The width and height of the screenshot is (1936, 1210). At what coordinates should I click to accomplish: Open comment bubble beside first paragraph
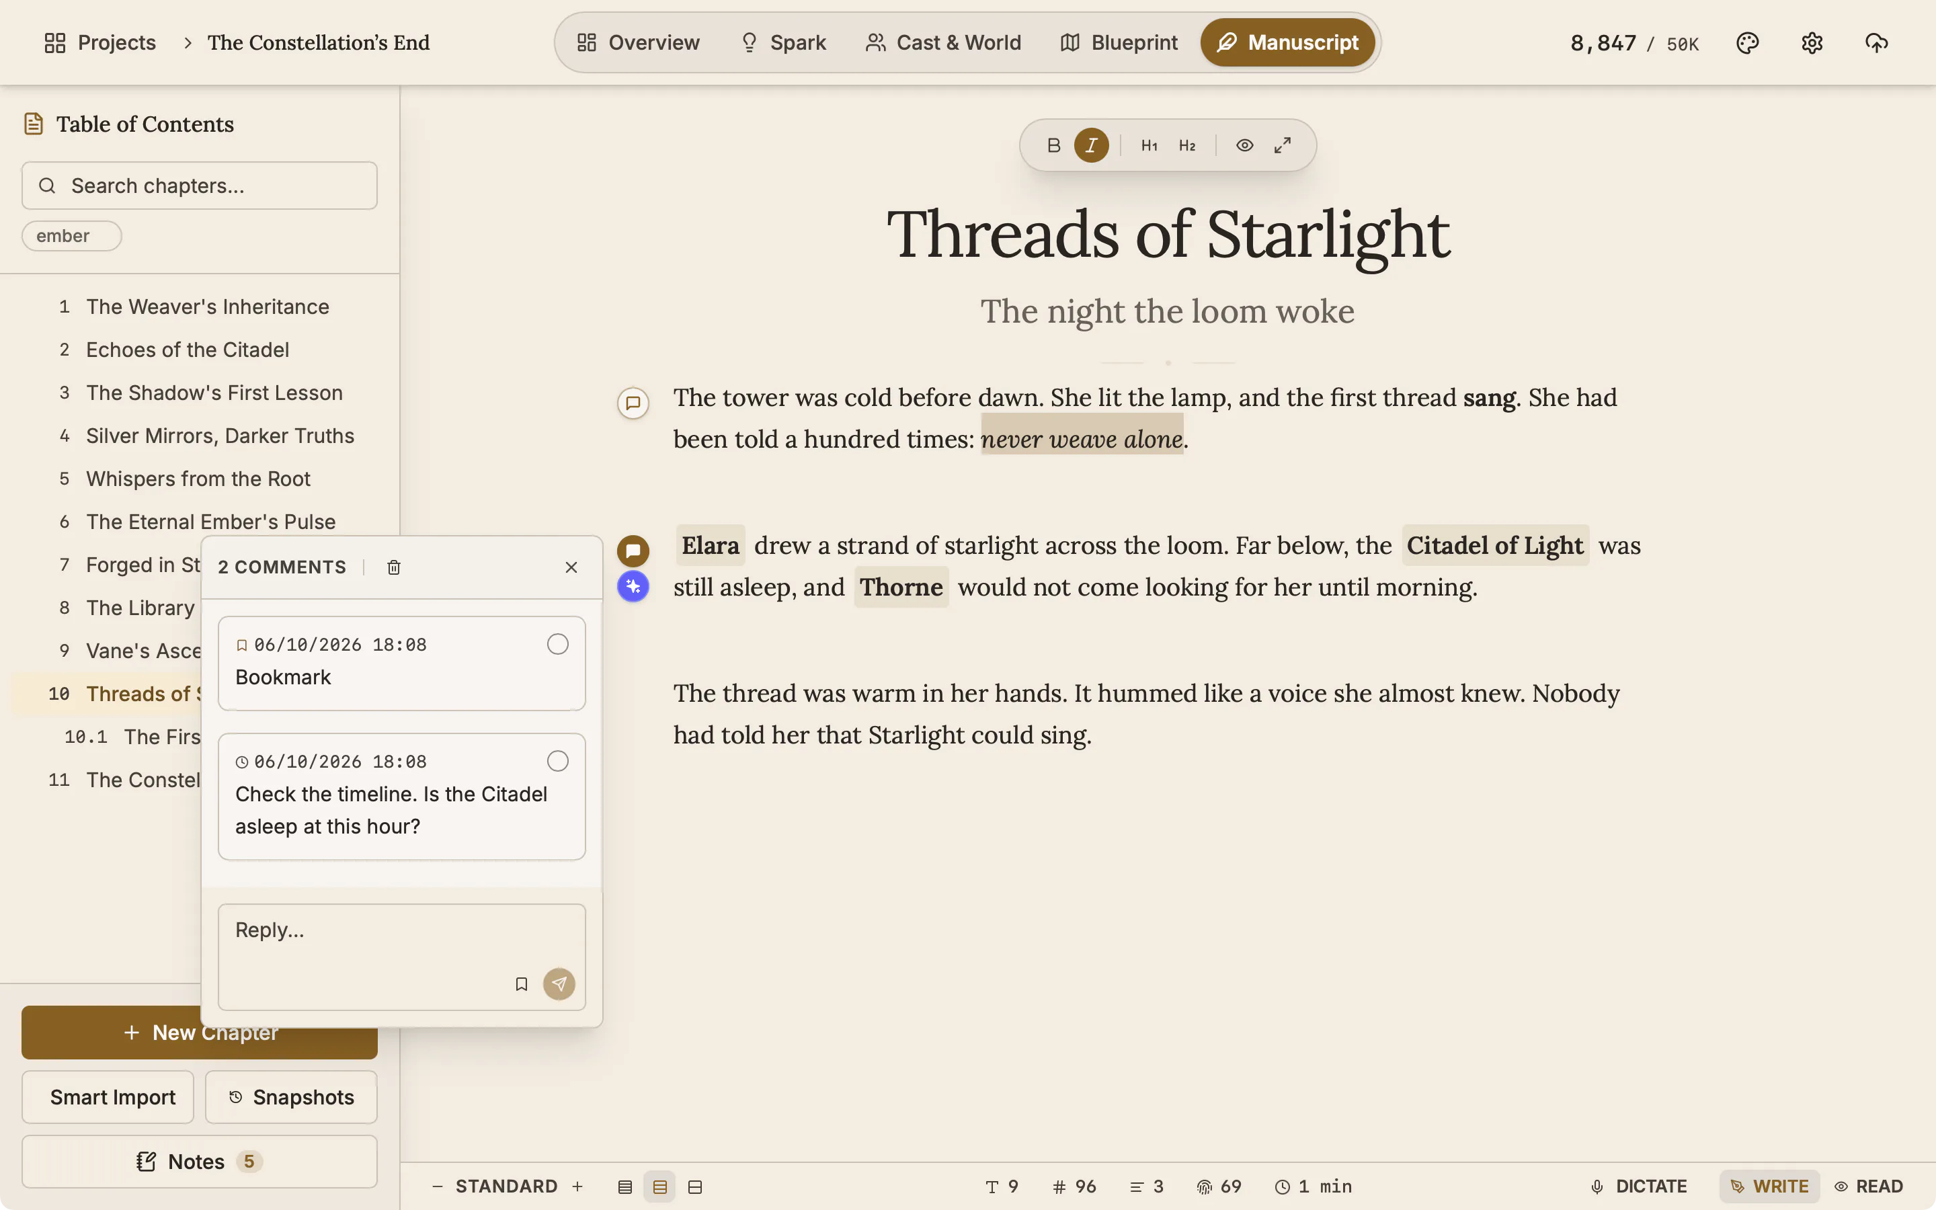point(633,403)
